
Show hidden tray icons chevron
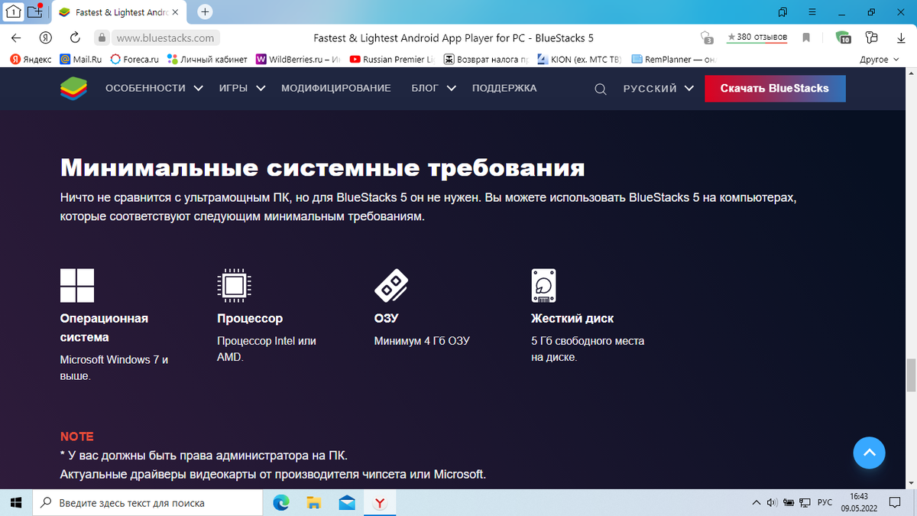(x=756, y=503)
